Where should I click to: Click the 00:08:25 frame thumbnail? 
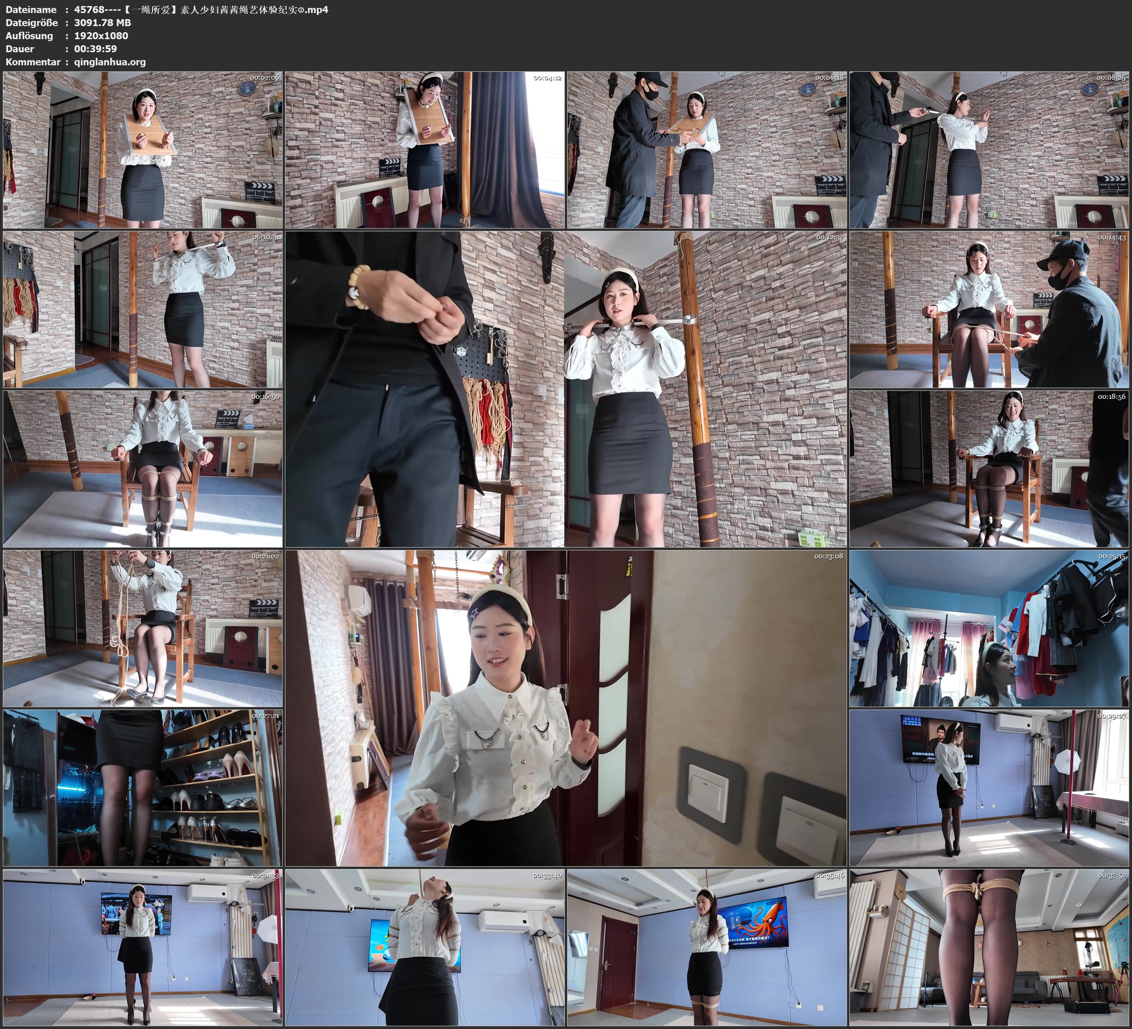[989, 150]
